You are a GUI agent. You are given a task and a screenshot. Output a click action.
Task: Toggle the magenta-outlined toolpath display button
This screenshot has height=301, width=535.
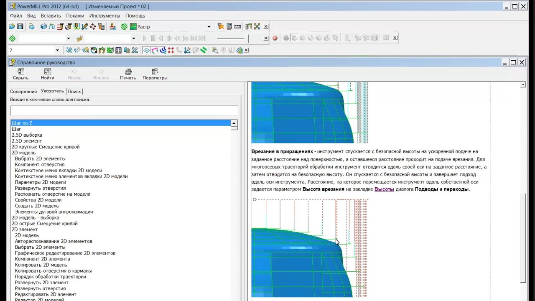(x=155, y=50)
